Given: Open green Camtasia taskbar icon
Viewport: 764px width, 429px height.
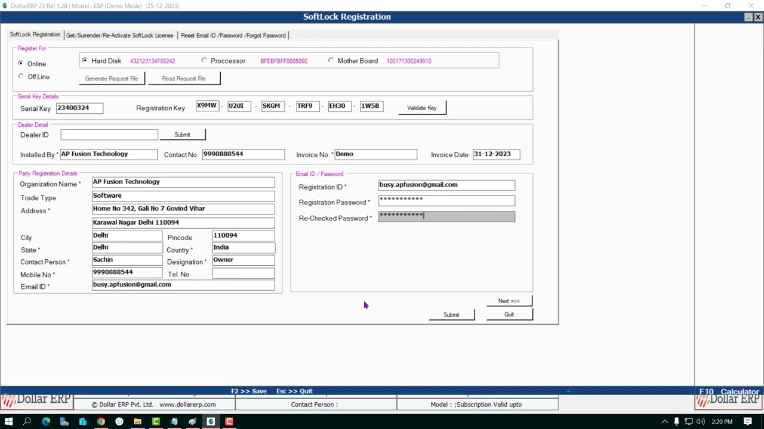Looking at the screenshot, I should pyautogui.click(x=156, y=421).
